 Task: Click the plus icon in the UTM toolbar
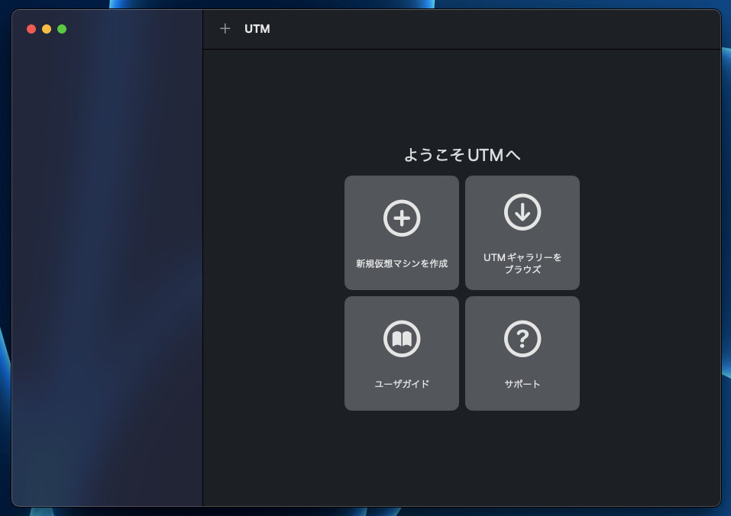(225, 29)
